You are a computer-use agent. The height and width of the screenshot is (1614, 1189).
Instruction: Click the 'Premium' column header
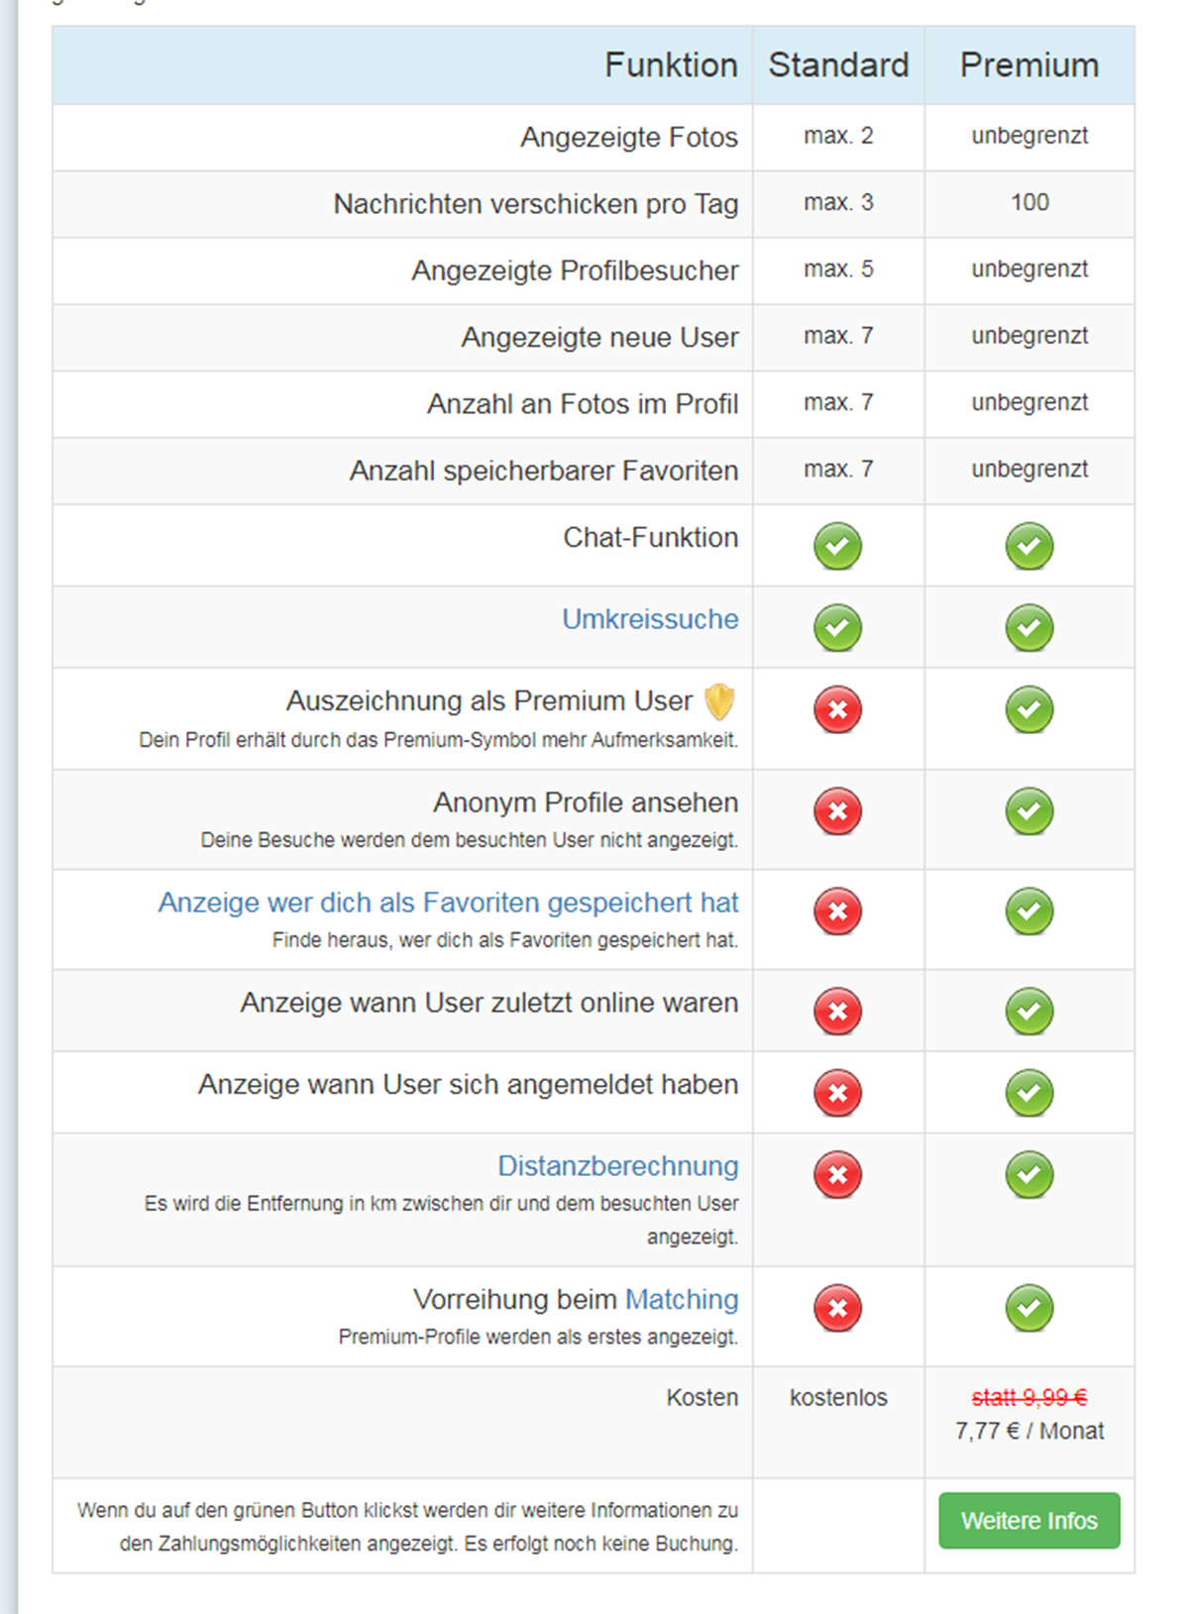click(1028, 65)
